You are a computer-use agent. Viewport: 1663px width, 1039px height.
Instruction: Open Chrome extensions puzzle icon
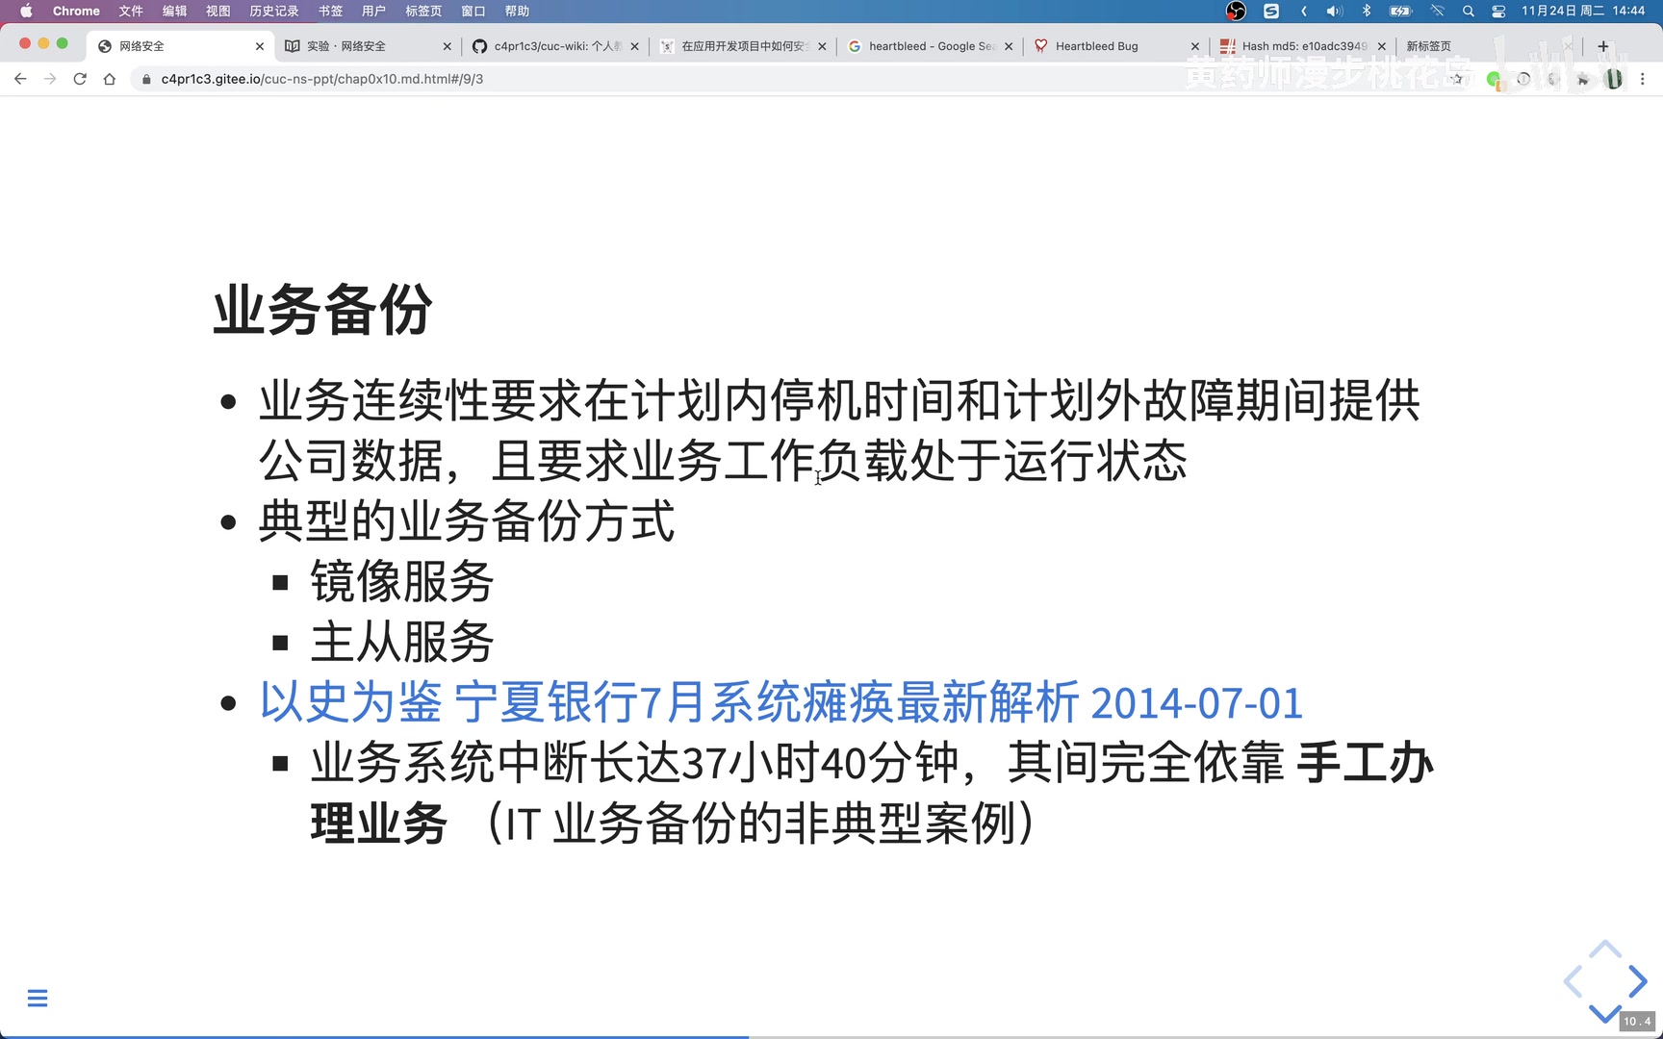[1582, 79]
